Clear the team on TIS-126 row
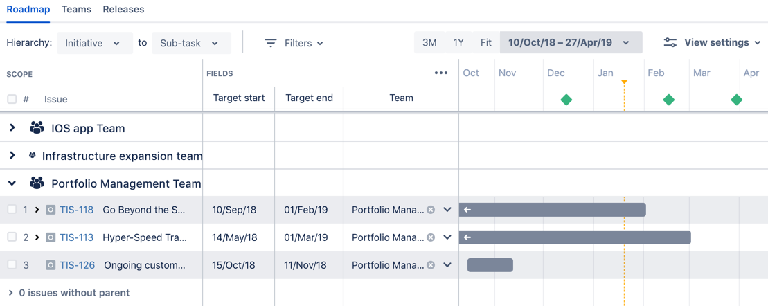 [431, 265]
